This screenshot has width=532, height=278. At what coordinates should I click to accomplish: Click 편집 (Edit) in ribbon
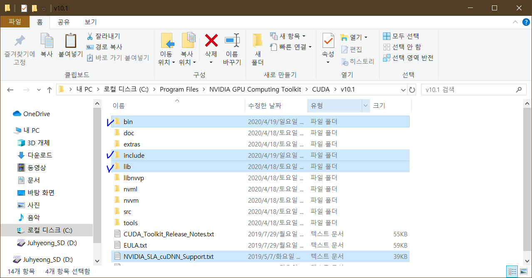[x=352, y=50]
